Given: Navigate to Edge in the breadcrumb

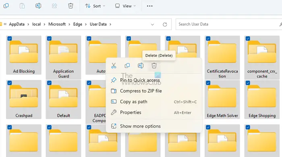Looking at the screenshot, I should click(78, 24).
